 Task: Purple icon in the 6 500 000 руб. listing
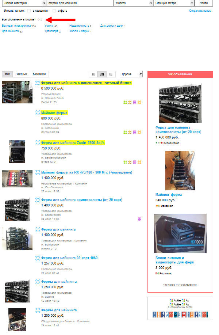point(135,102)
